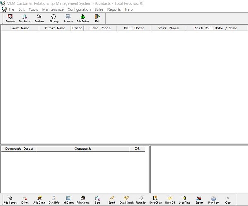
Task: Open the Birthday clock icon
Action: 54,18
